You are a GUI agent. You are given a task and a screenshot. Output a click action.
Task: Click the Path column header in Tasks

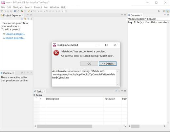(x=124, y=99)
